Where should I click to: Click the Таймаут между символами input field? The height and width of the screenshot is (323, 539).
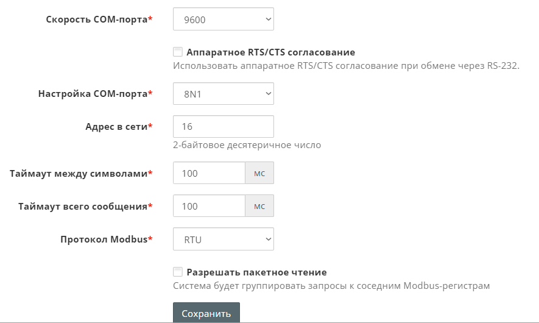(x=209, y=173)
